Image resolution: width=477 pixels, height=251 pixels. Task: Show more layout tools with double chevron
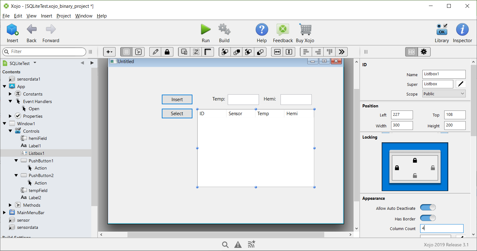tap(341, 52)
